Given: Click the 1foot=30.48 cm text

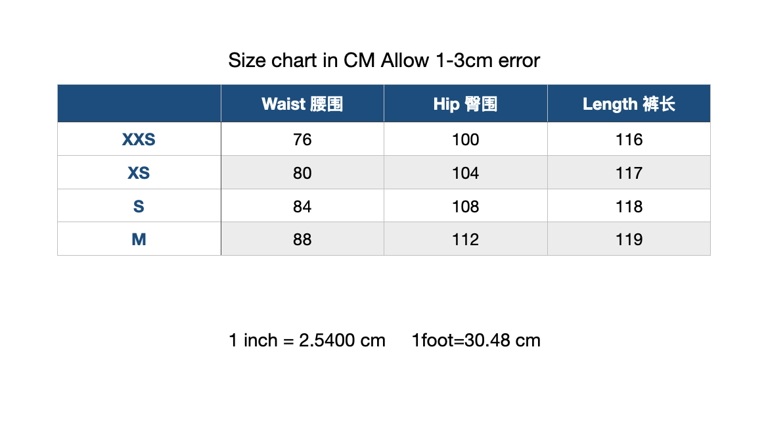Looking at the screenshot, I should (x=476, y=340).
